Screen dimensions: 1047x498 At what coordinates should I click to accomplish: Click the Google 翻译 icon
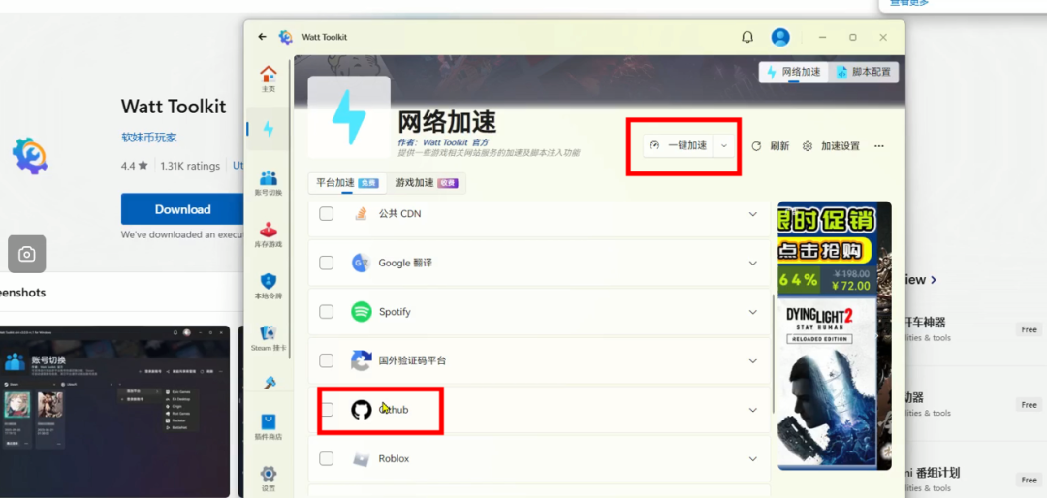[362, 263]
